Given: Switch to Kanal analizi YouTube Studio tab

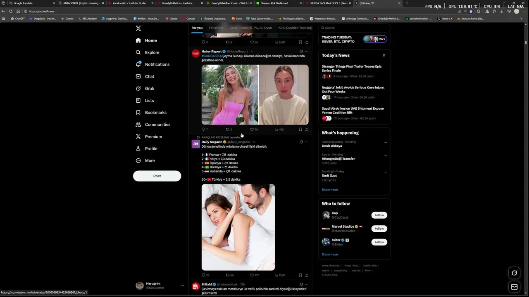Looking at the screenshot, I should pyautogui.click(x=130, y=3).
